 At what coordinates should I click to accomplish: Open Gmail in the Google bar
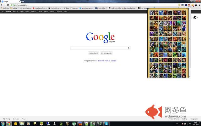tap(46, 12)
